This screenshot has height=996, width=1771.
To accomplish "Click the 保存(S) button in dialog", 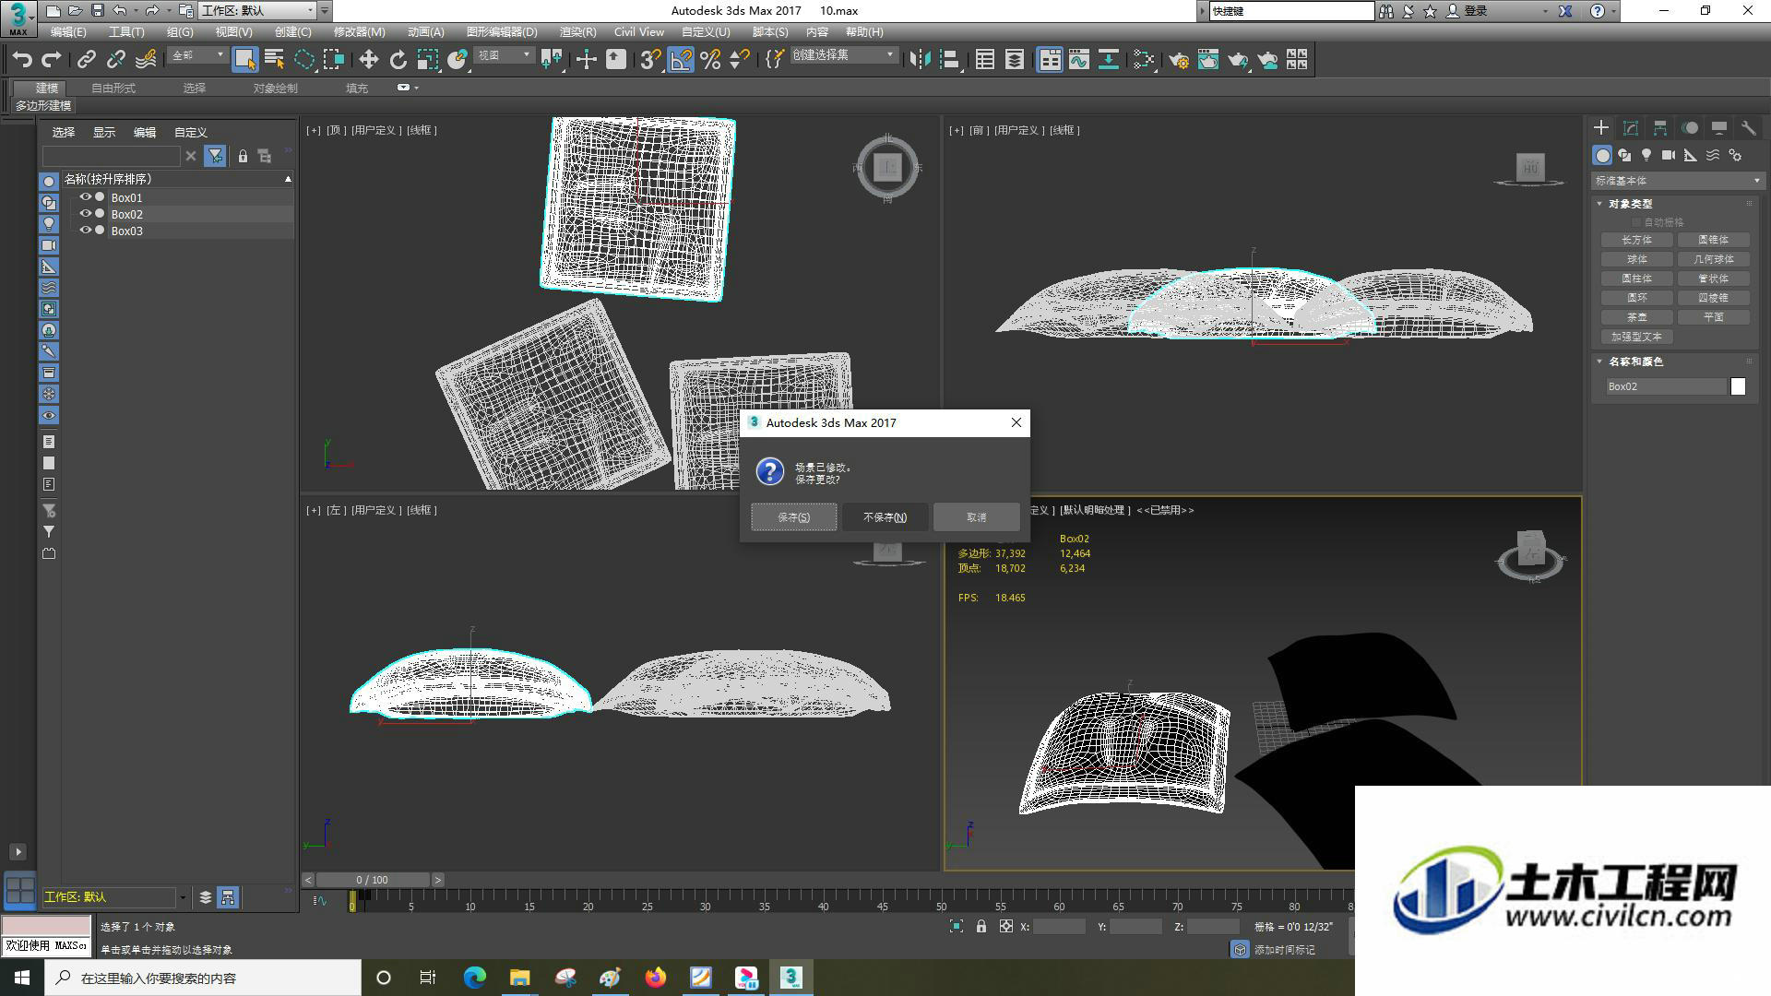I will pos(794,517).
